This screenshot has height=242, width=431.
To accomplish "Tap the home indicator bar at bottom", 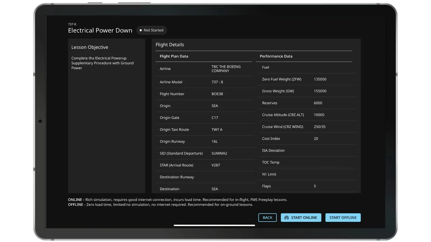I will [214, 225].
